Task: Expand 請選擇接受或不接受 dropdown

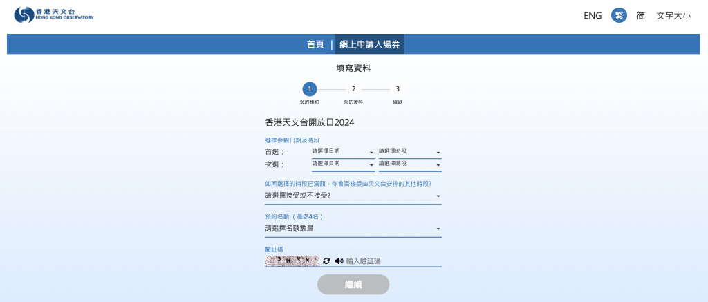Action: (x=353, y=196)
